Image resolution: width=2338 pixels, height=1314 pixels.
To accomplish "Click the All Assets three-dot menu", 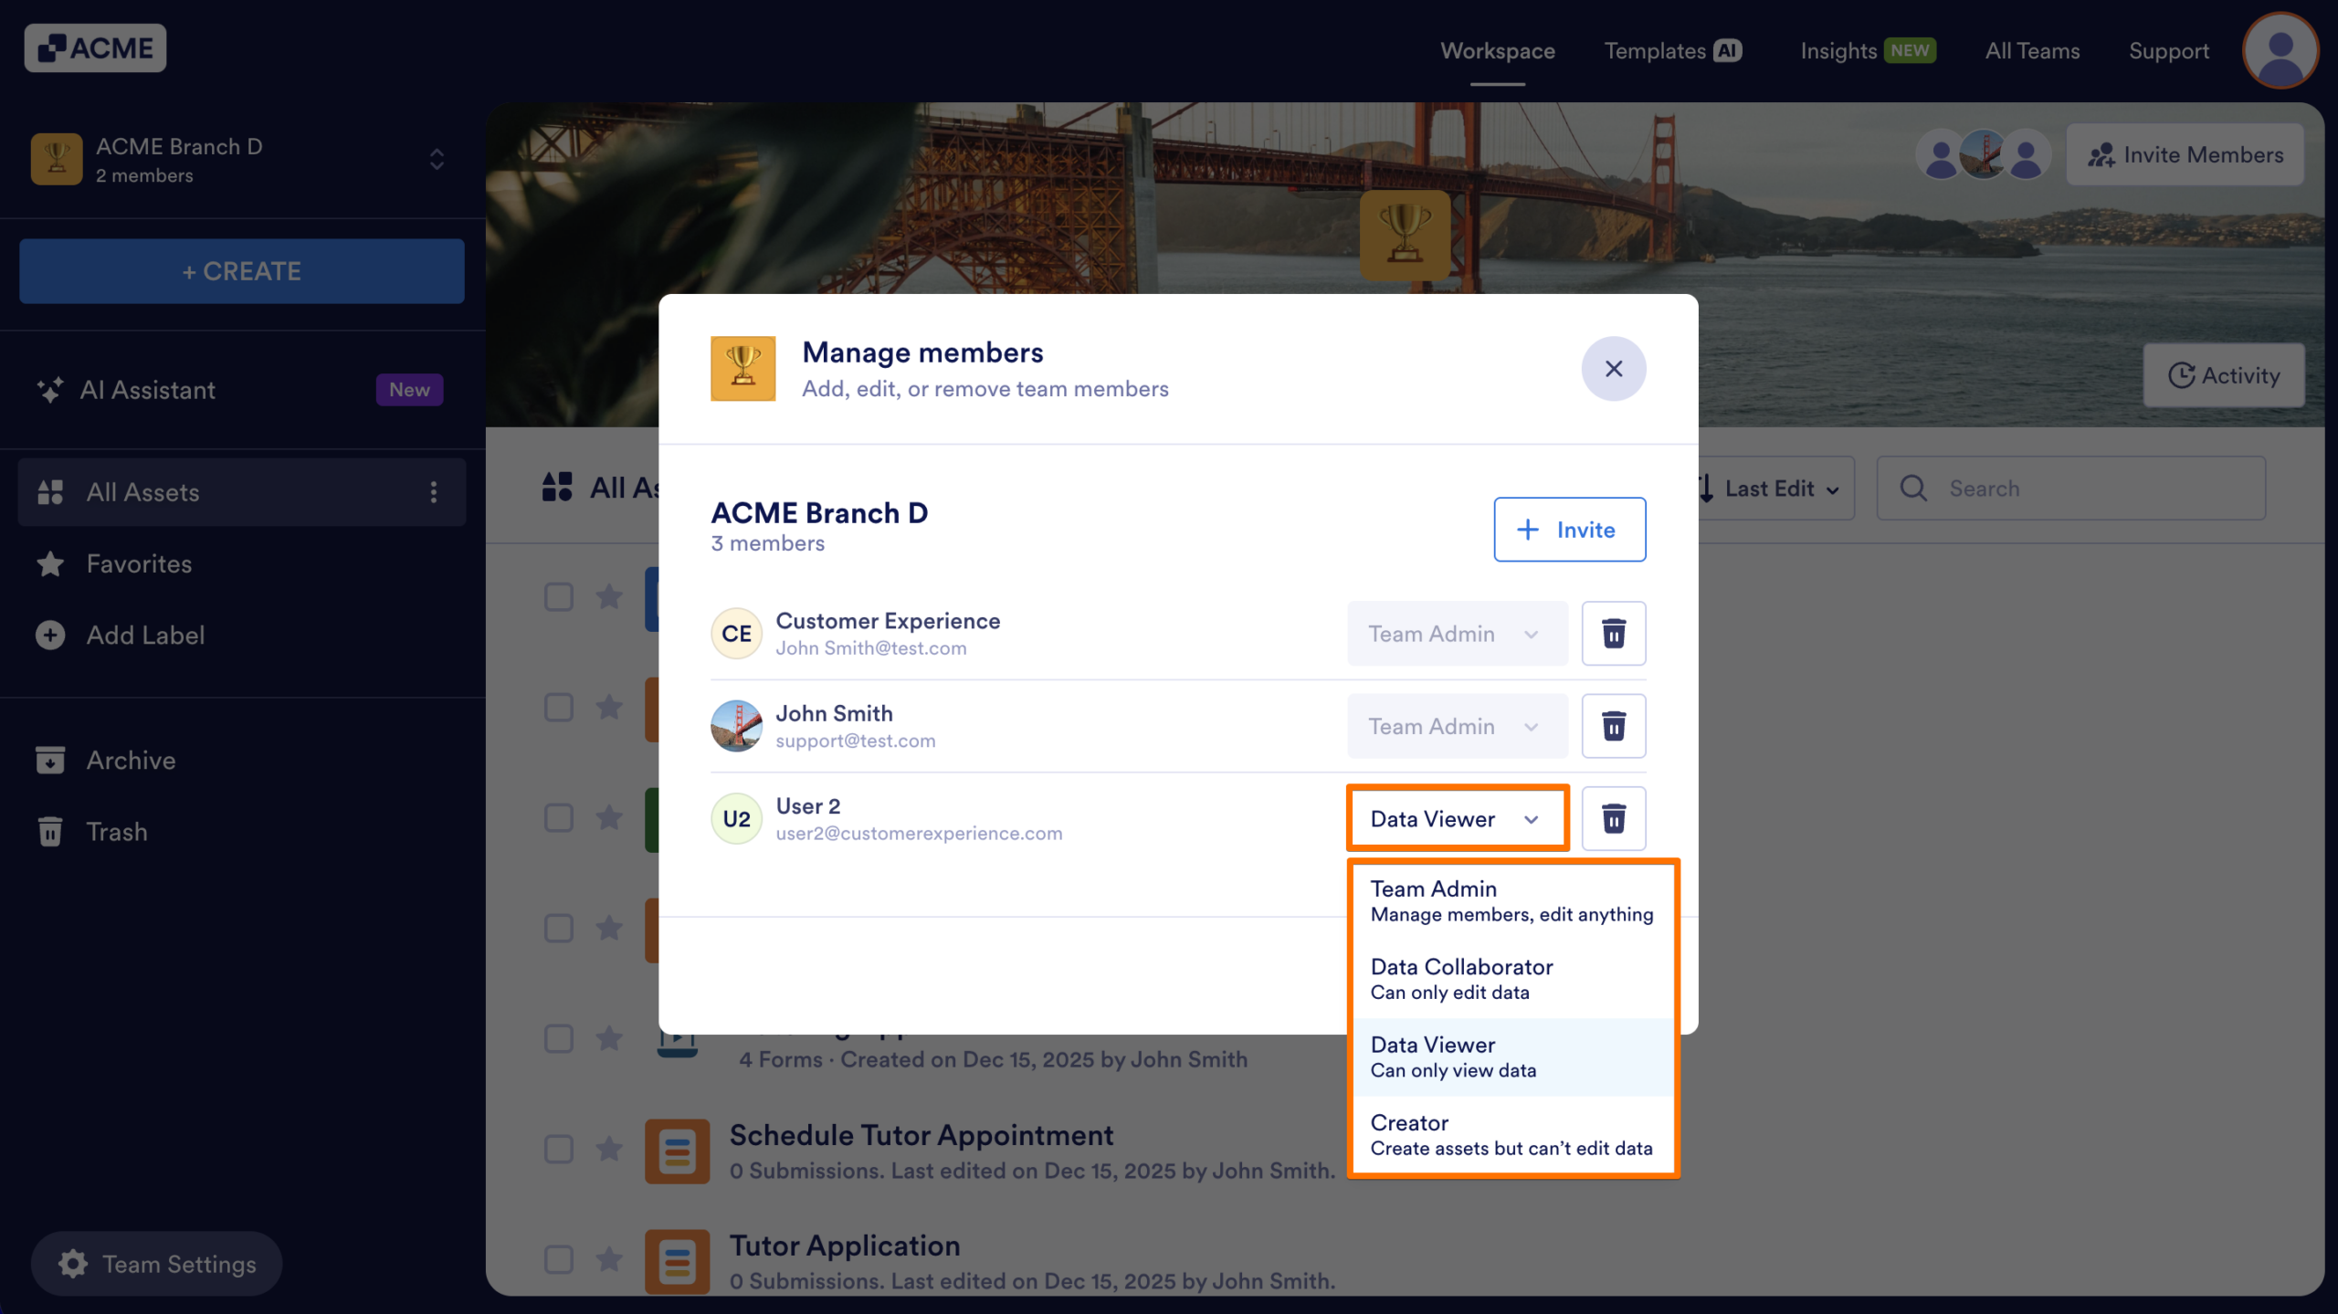I will tap(434, 492).
